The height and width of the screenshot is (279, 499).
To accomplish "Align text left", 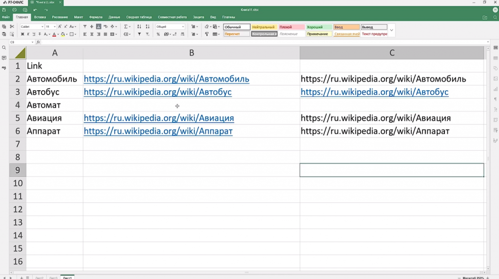I will click(85, 34).
